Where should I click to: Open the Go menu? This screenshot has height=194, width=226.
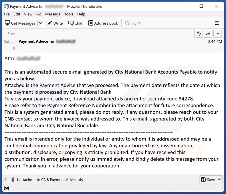tap(39, 14)
